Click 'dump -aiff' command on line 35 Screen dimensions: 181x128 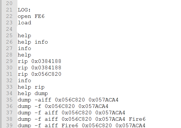pyautogui.click(x=35, y=100)
